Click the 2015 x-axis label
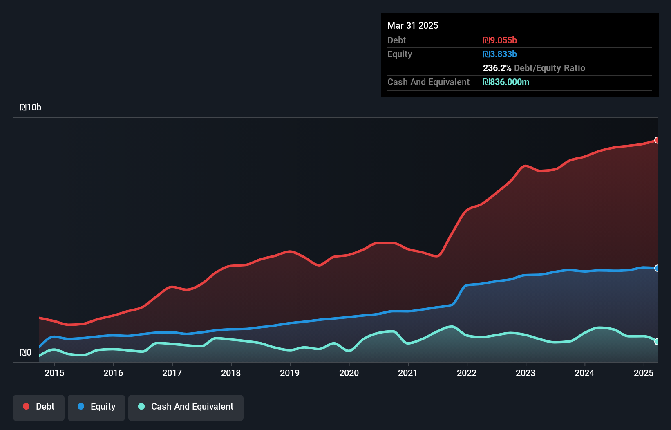This screenshot has height=430, width=671. tap(54, 373)
